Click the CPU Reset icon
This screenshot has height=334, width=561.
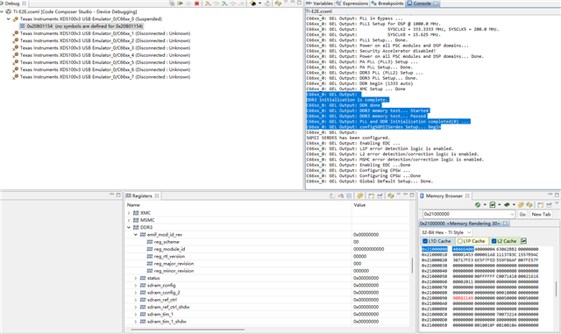pyautogui.click(x=253, y=4)
